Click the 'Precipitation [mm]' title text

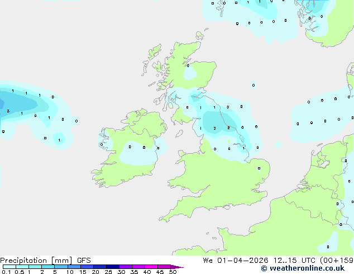point(36,261)
